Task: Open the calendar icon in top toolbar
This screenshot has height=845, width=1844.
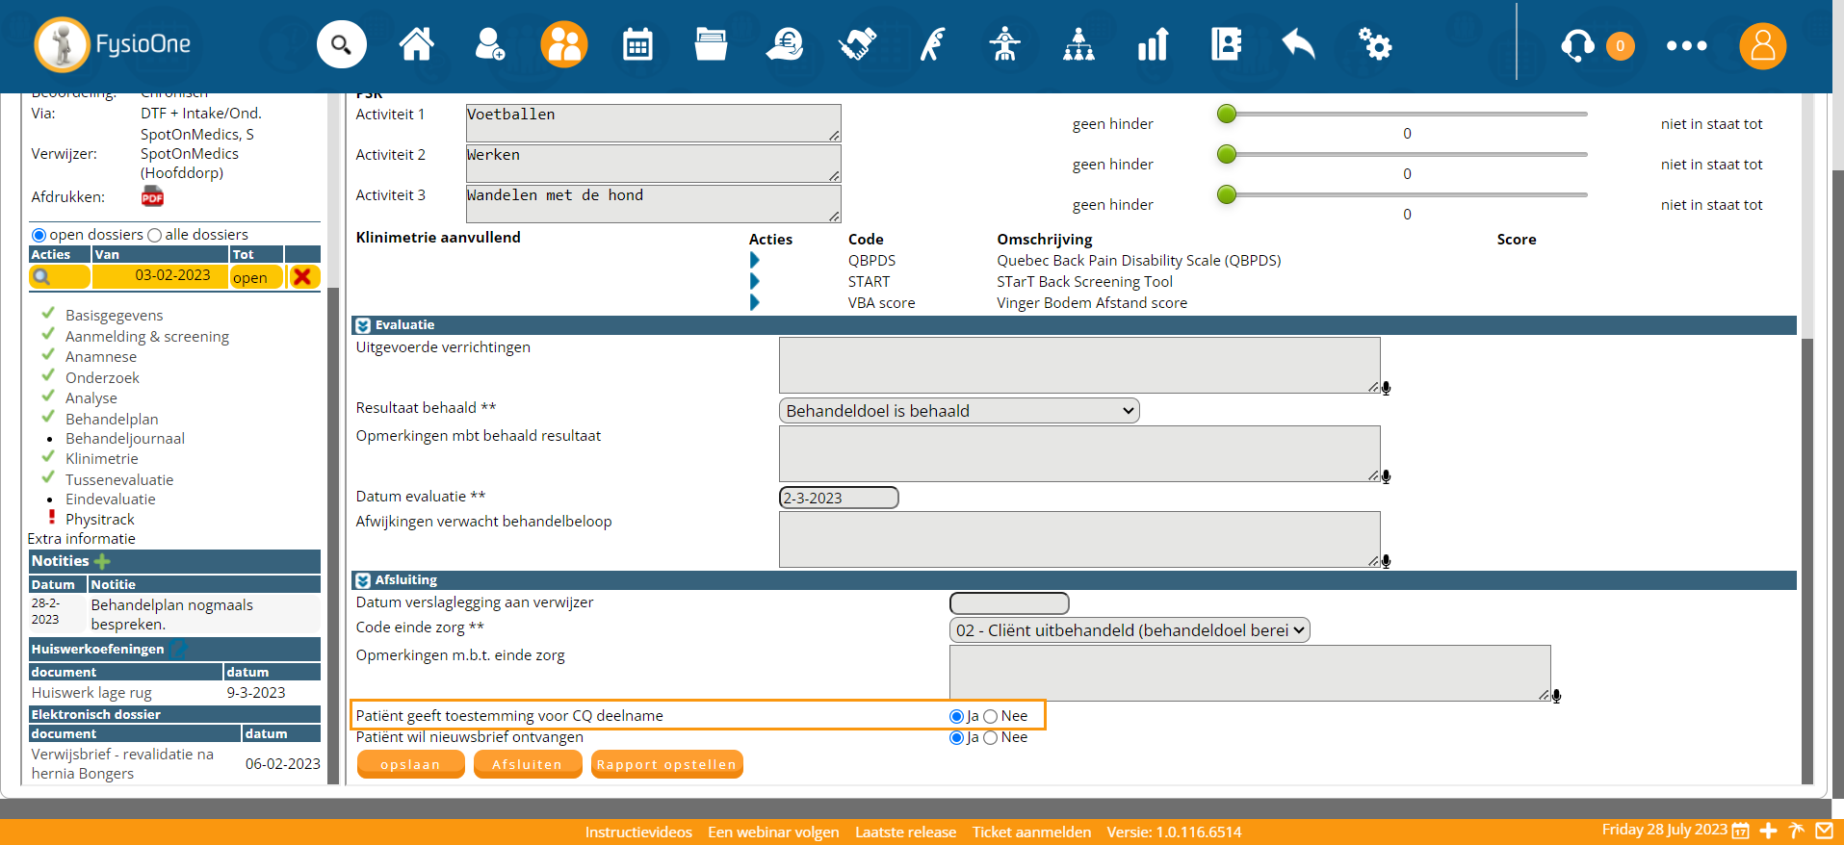Action: (x=637, y=44)
